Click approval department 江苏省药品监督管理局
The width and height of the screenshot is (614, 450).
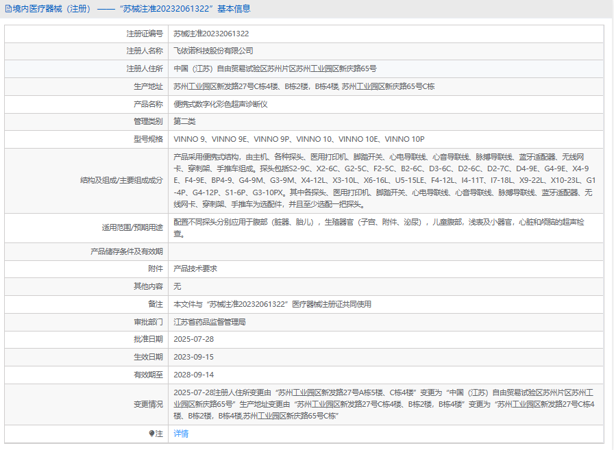(x=209, y=322)
